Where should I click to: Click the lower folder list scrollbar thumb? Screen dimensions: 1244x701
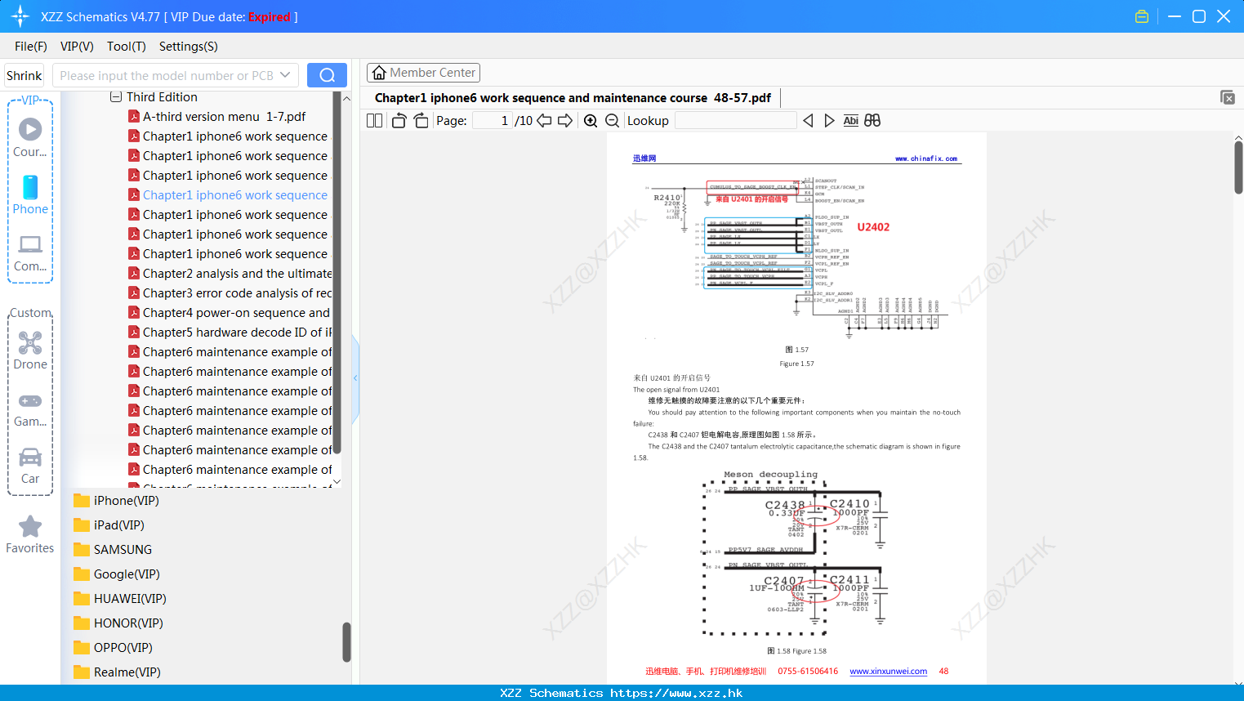(346, 642)
